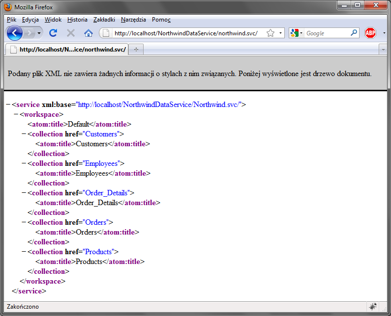Open the Adblock Plus dropdown arrow
Image resolution: width=391 pixels, height=316 pixels.
click(384, 33)
